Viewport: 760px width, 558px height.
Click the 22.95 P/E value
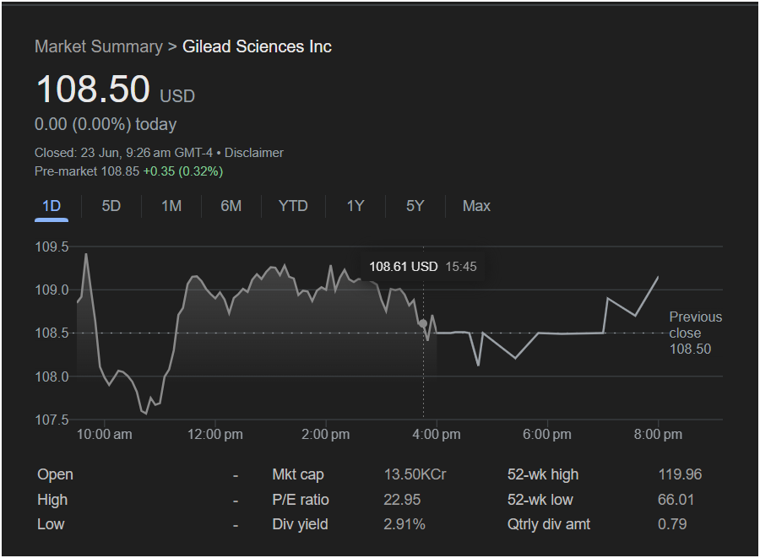pyautogui.click(x=402, y=500)
